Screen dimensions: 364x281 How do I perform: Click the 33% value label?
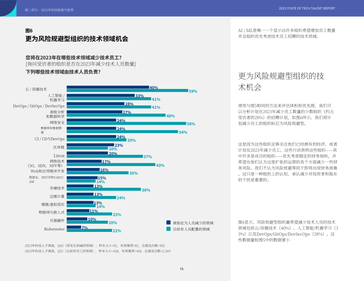tap(140, 96)
